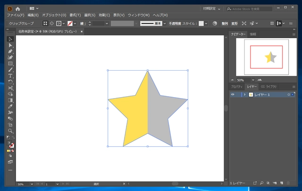The image size is (302, 191).
Task: Select the Paintbrush tool
Action: [x=10, y=70]
